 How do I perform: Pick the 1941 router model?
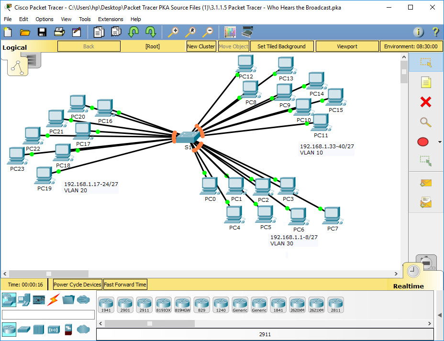tap(106, 305)
